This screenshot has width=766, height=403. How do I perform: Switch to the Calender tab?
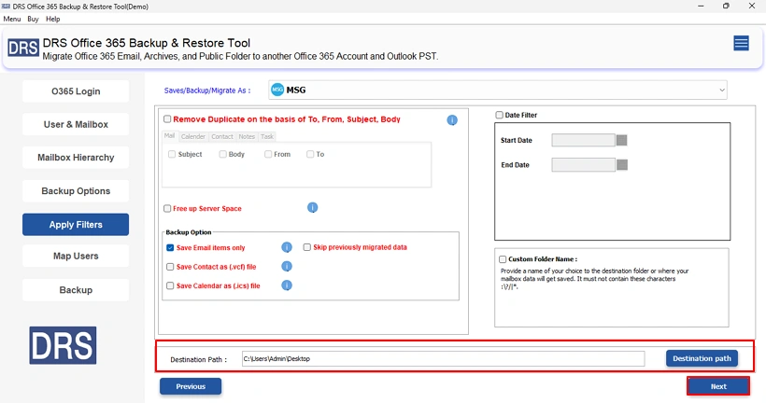[193, 136]
